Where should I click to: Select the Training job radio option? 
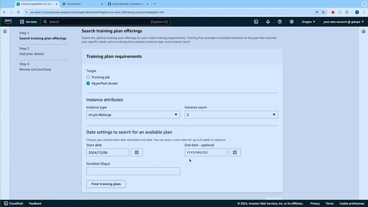88,77
